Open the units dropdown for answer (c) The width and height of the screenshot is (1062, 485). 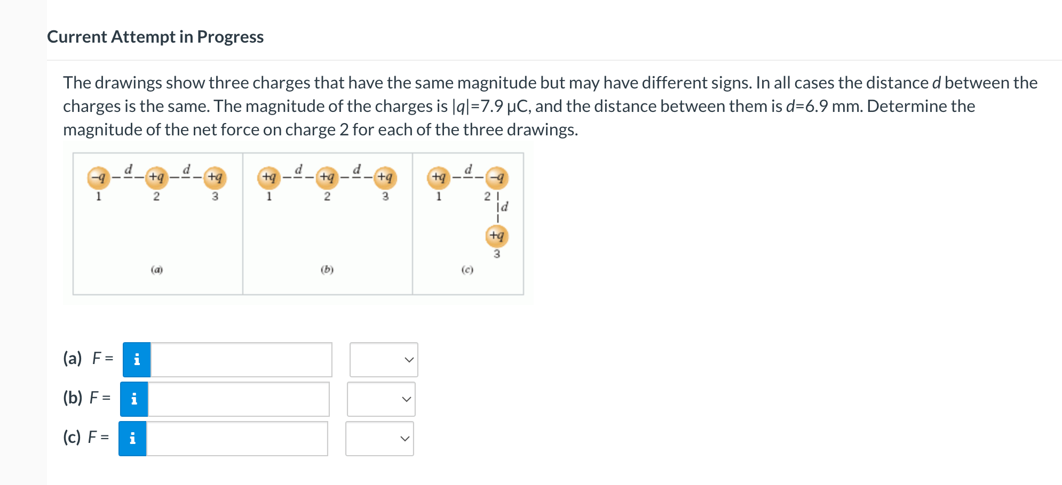pyautogui.click(x=379, y=439)
